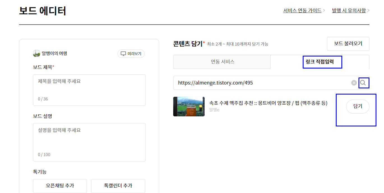Focus the 보드 제목 input field
The width and height of the screenshot is (384, 193).
[89, 90]
